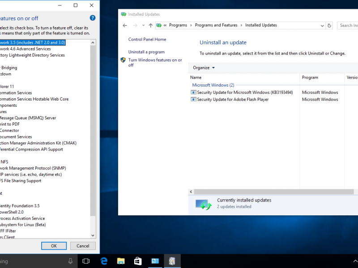Click the features list scroll-down arrow
This screenshot has height=268, width=358.
pos(93,235)
